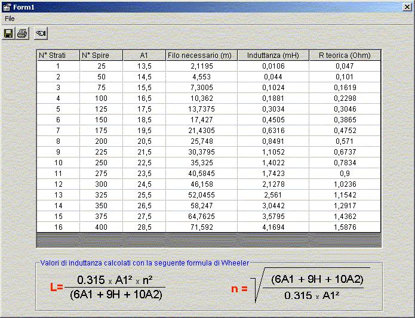Select the inductance cell 0,0106
The width and height of the screenshot is (415, 318).
273,66
